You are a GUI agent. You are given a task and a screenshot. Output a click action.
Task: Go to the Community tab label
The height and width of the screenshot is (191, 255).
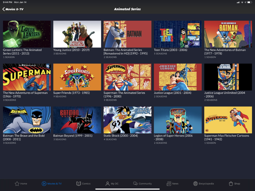click(x=145, y=184)
